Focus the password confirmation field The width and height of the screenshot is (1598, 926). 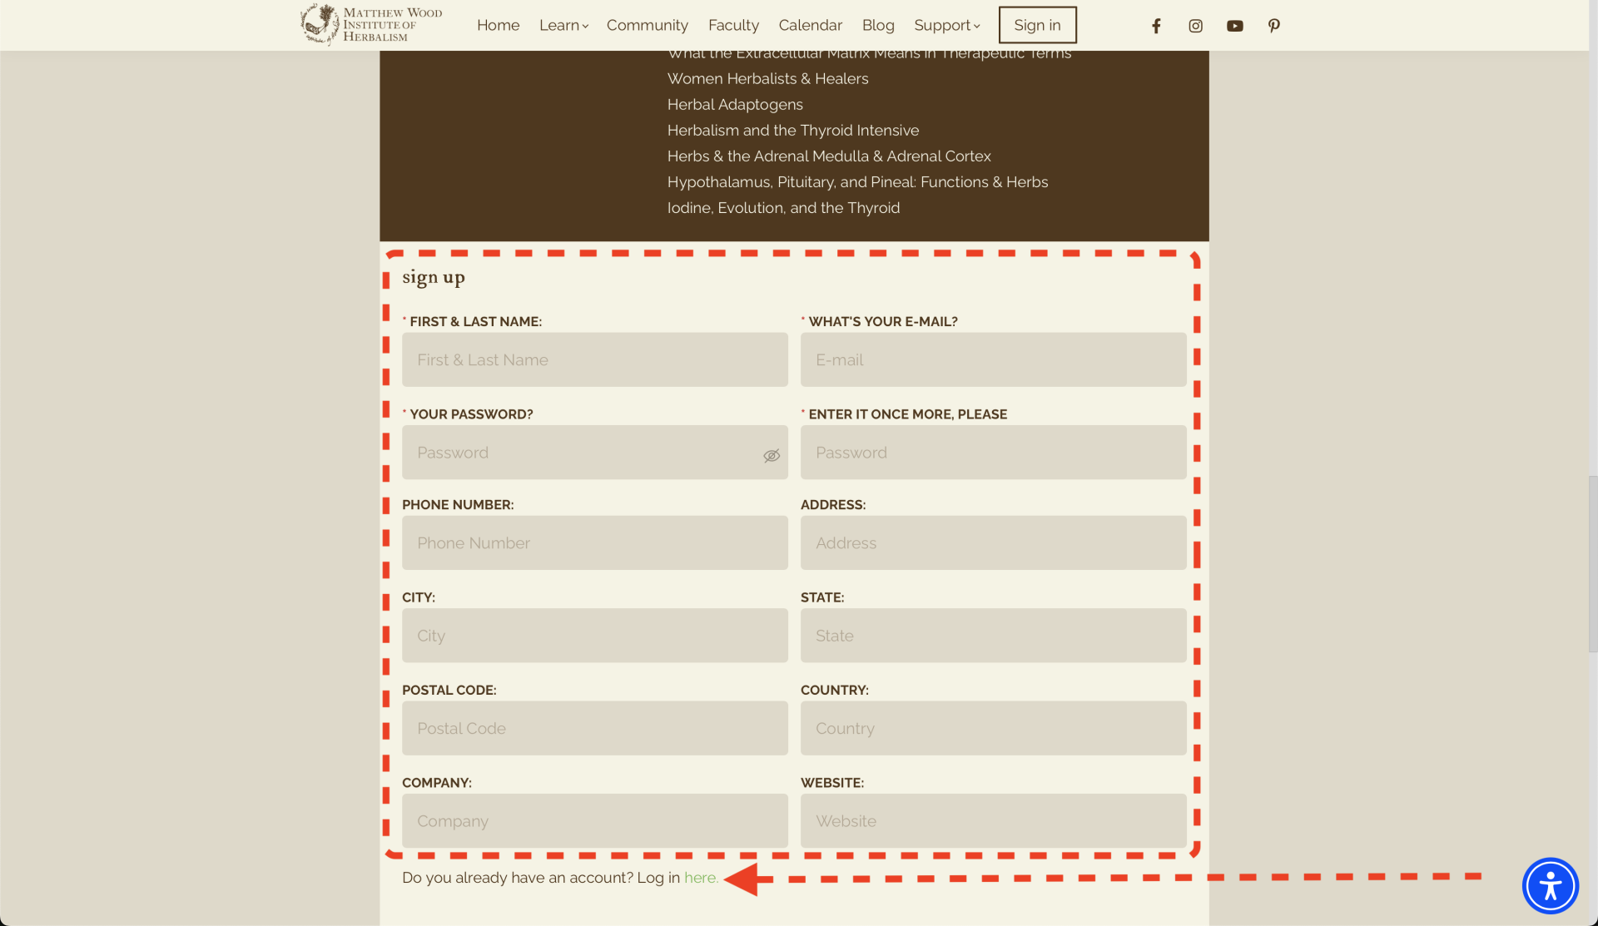993,453
